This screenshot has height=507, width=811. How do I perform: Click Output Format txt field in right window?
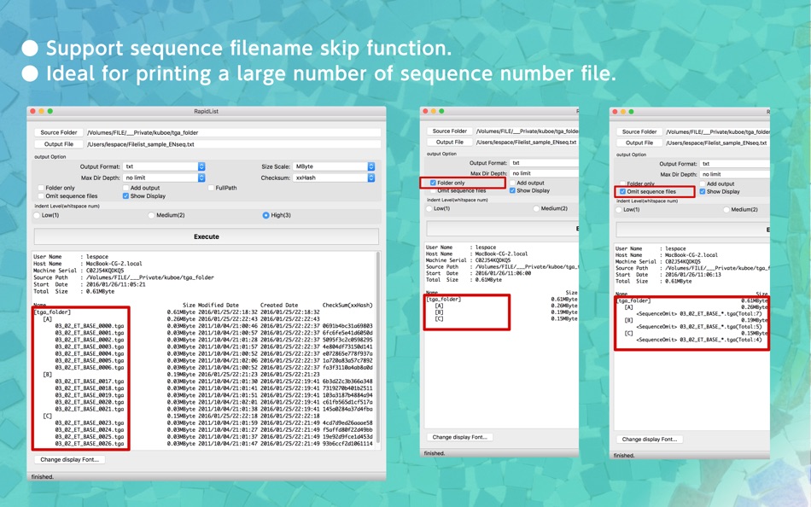tap(734, 164)
